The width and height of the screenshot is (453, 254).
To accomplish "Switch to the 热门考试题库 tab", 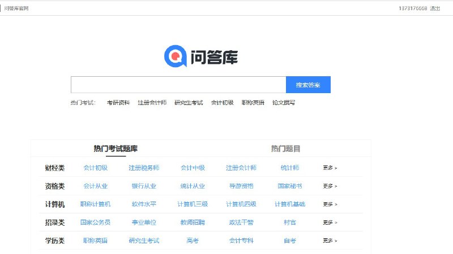I will (116, 148).
